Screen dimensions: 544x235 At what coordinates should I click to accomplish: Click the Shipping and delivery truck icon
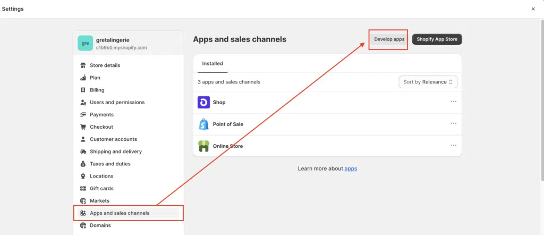coord(83,152)
